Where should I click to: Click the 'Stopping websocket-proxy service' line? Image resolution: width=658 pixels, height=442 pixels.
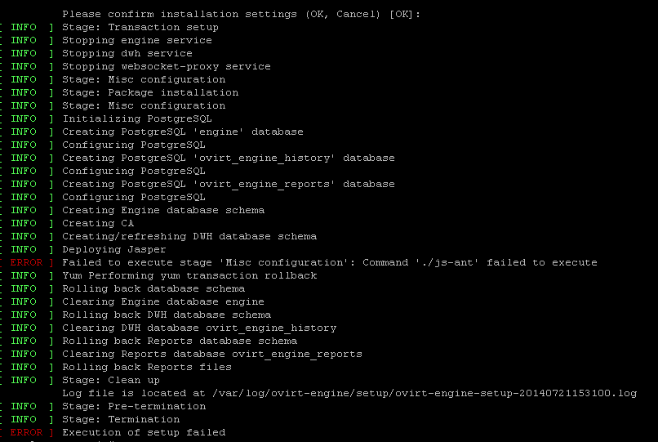(x=167, y=66)
